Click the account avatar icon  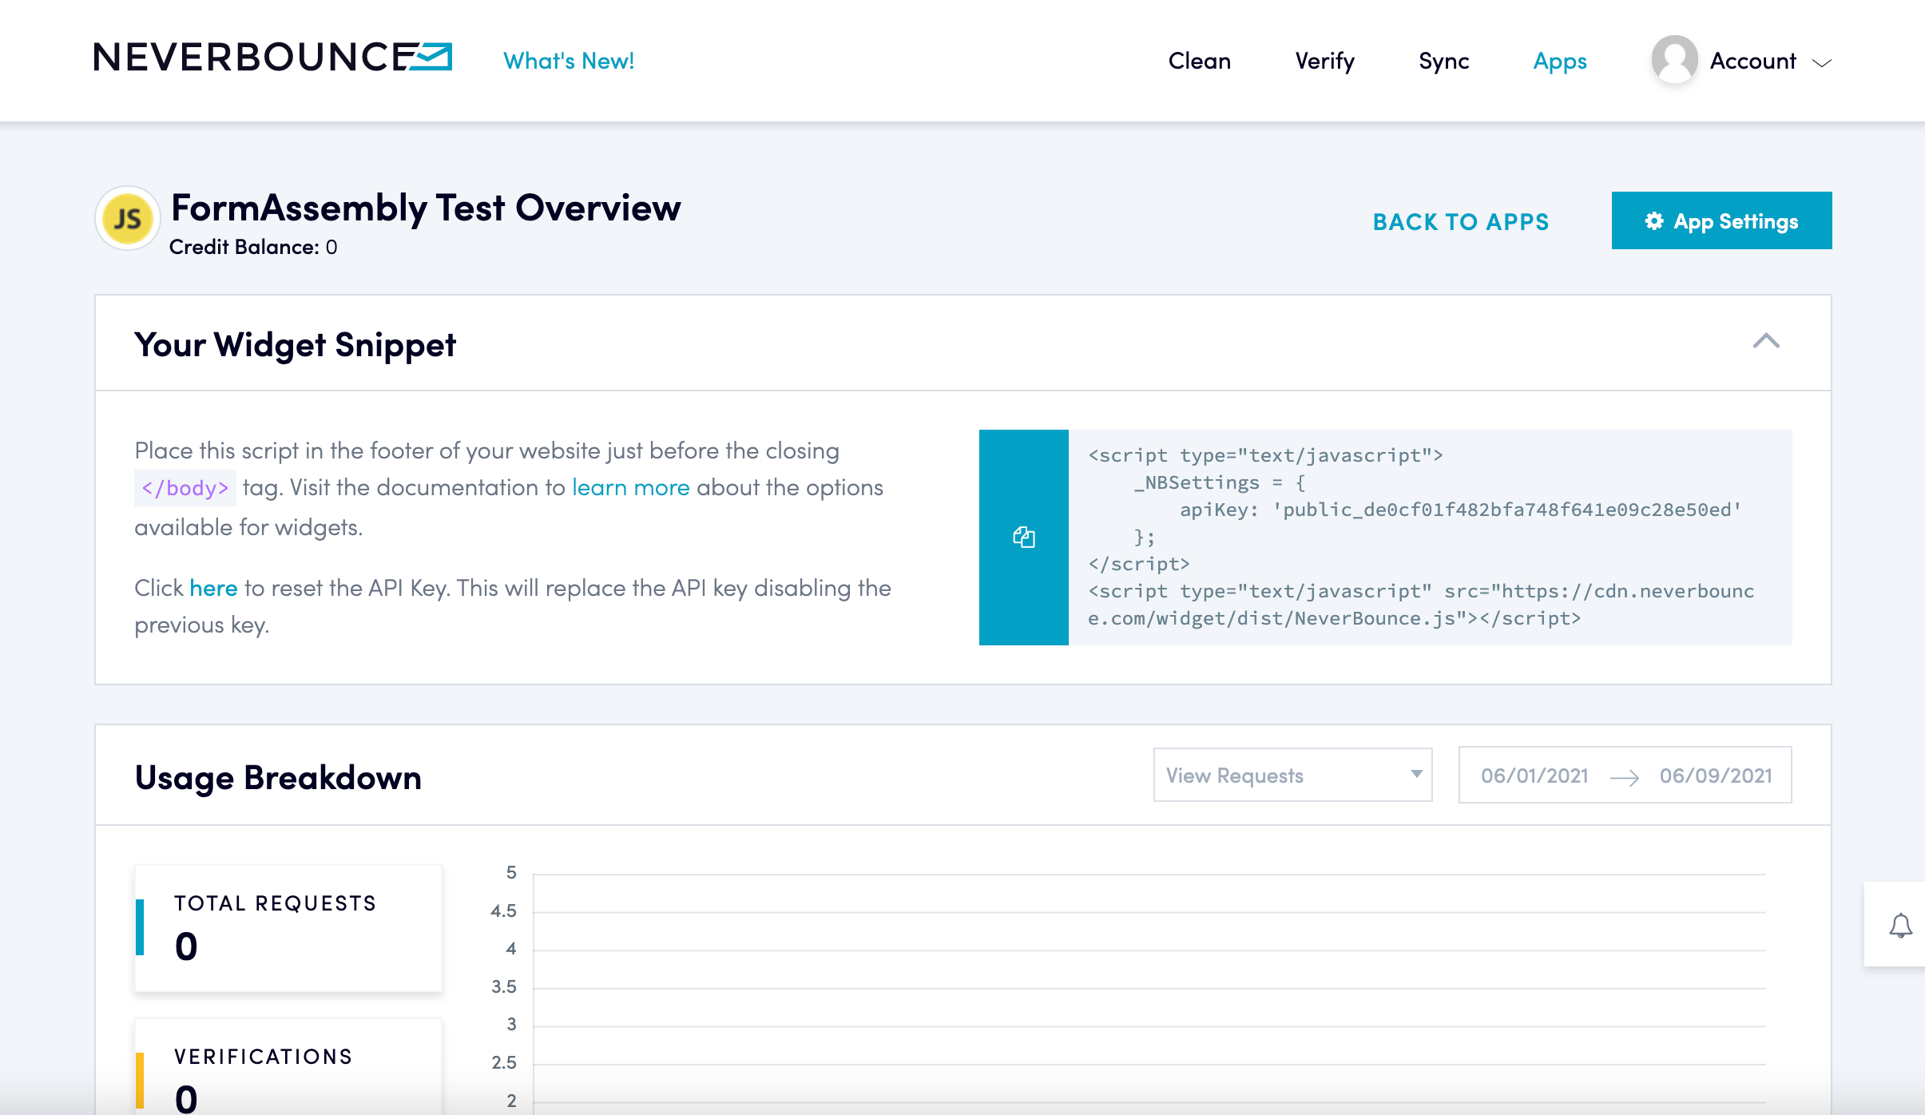pyautogui.click(x=1674, y=60)
